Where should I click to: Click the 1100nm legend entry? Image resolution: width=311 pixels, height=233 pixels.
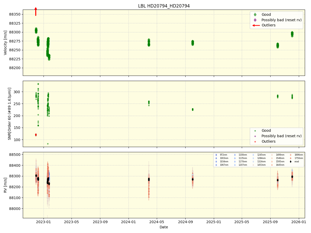(241, 155)
